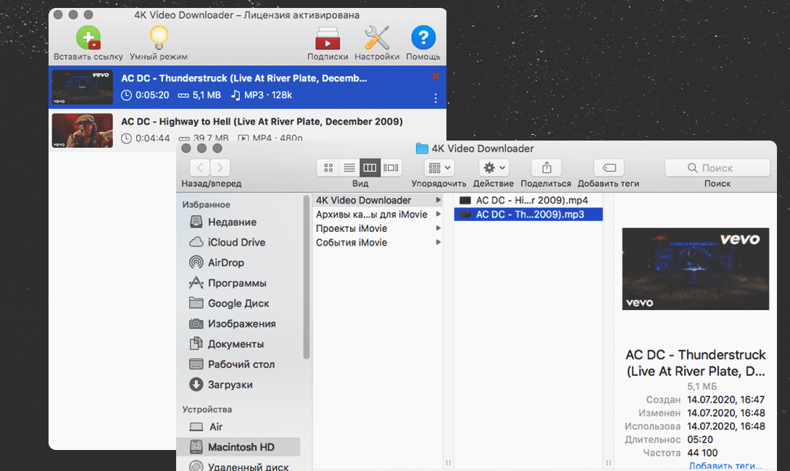Click the Share (Поделиться) toolbar button

[546, 167]
